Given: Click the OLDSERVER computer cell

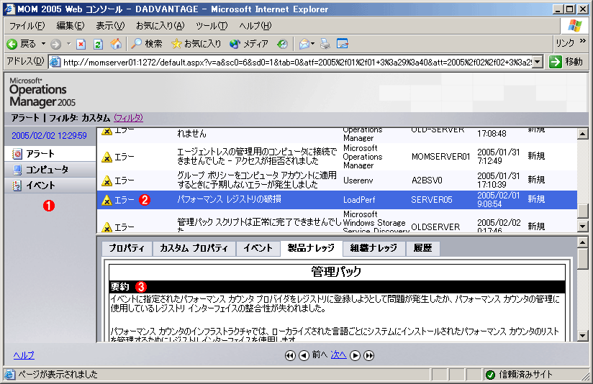Looking at the screenshot, I should [x=435, y=227].
